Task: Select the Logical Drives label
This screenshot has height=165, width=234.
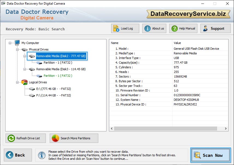Action: [38, 82]
